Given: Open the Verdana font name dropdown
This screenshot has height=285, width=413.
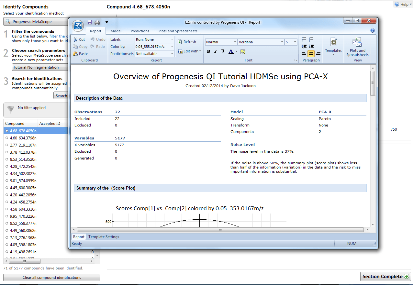Looking at the screenshot, I should pyautogui.click(x=261, y=42).
